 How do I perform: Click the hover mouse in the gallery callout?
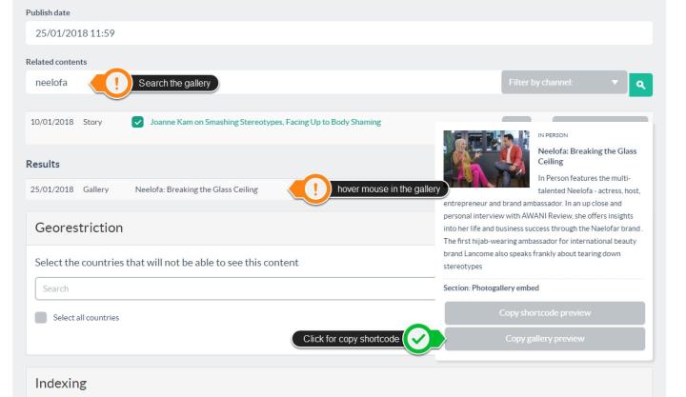[x=387, y=189]
